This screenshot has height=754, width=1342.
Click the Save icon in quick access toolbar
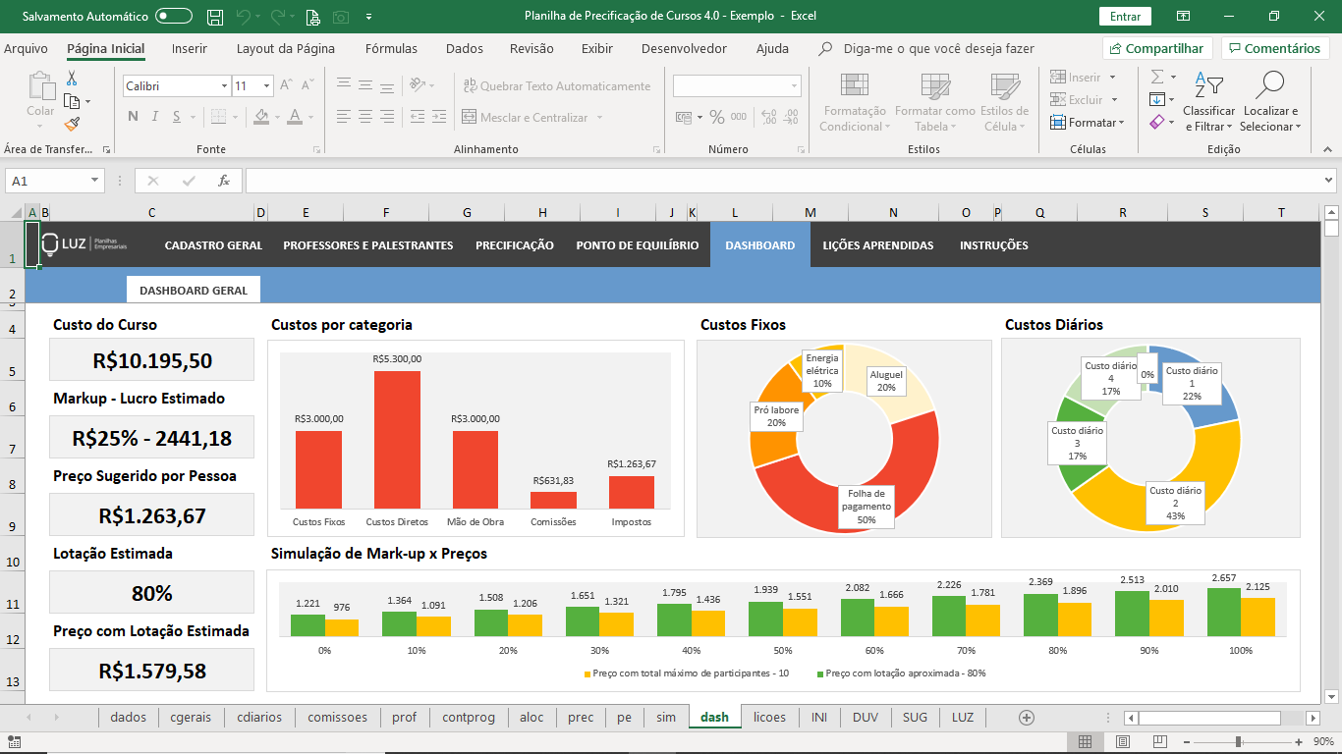click(x=215, y=17)
